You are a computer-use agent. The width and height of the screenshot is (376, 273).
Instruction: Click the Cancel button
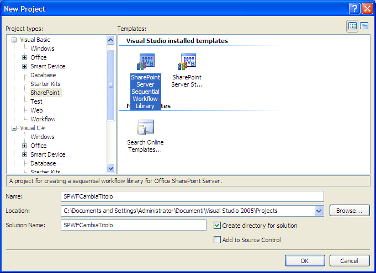(349, 261)
